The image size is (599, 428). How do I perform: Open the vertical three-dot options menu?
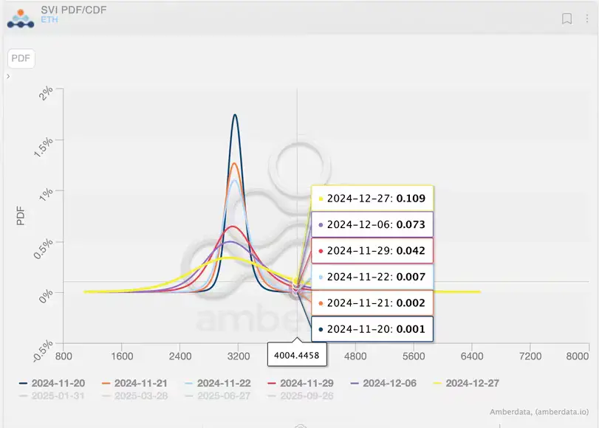[x=586, y=19]
